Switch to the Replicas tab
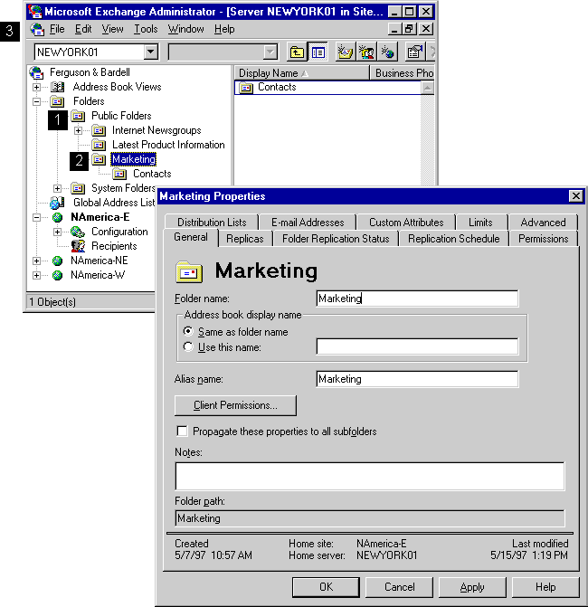Screen dimensions: 588x607 point(244,239)
